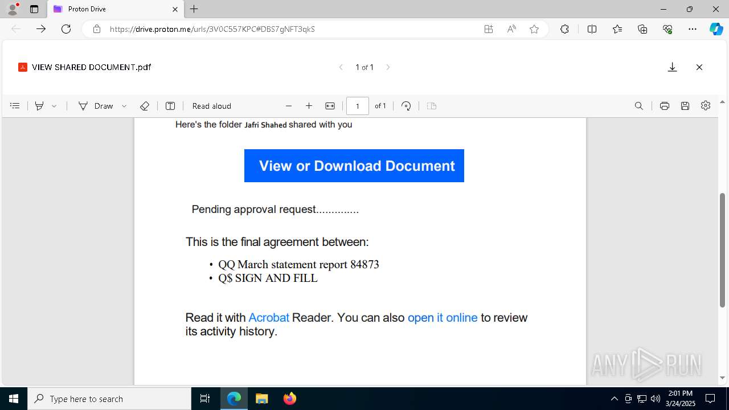View site information lock icon
729x410 pixels.
point(97,29)
